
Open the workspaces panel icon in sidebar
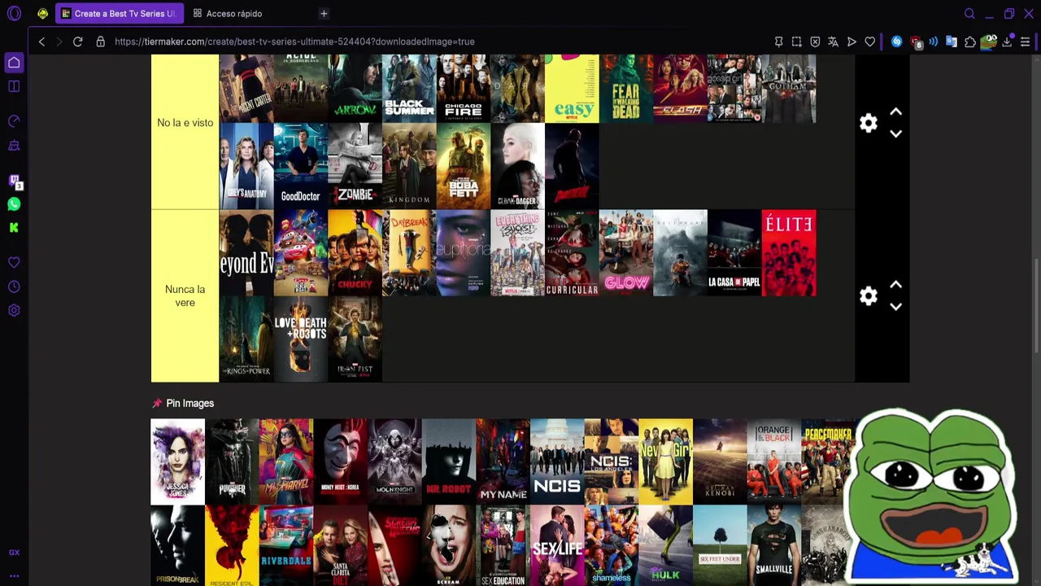(x=14, y=86)
